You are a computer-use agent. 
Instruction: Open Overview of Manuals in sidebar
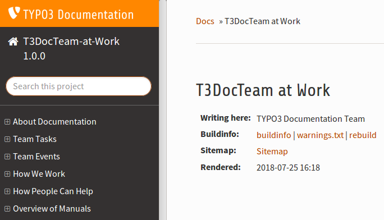52,209
